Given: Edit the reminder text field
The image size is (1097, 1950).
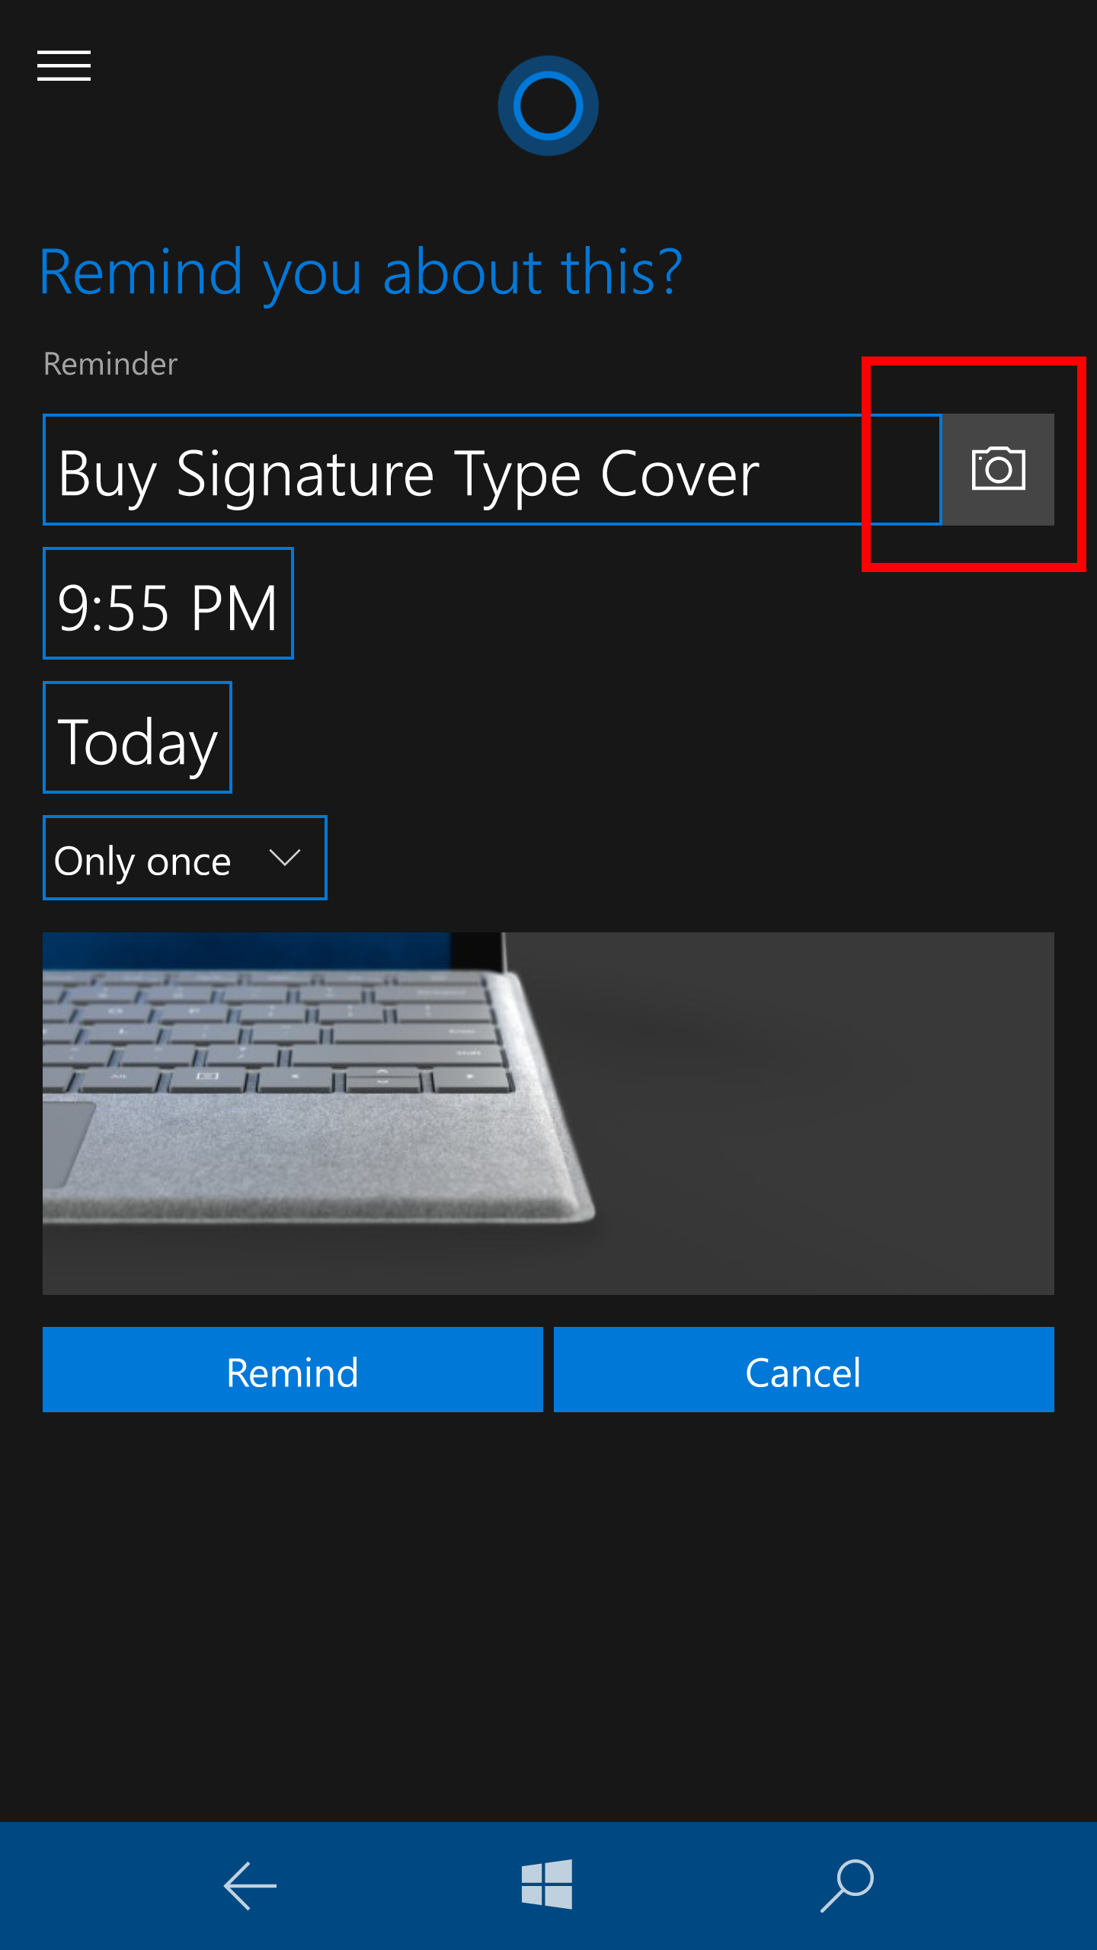Looking at the screenshot, I should [492, 470].
